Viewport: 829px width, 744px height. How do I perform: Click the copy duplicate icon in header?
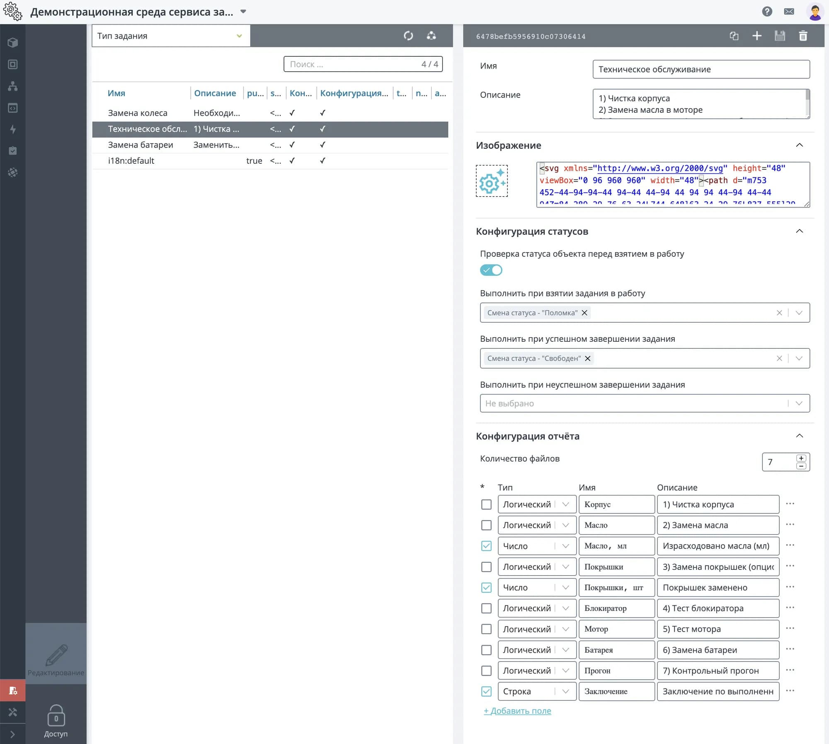[x=734, y=36]
